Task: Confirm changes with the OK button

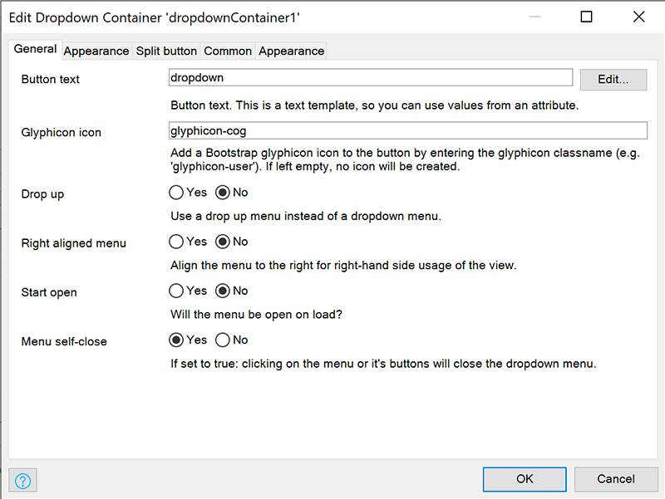Action: [x=525, y=479]
